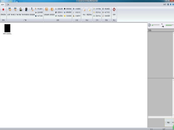The width and height of the screenshot is (174, 130).
Task: Start window broadcast, second icon in broadcast group
Action: coord(15,11)
